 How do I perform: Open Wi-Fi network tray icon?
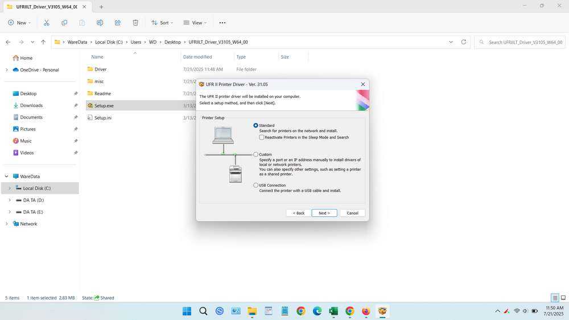pyautogui.click(x=517, y=311)
